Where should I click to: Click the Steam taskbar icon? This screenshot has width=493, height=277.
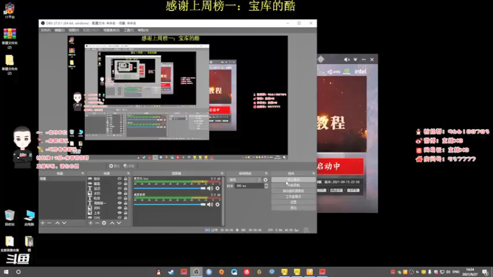(x=171, y=272)
